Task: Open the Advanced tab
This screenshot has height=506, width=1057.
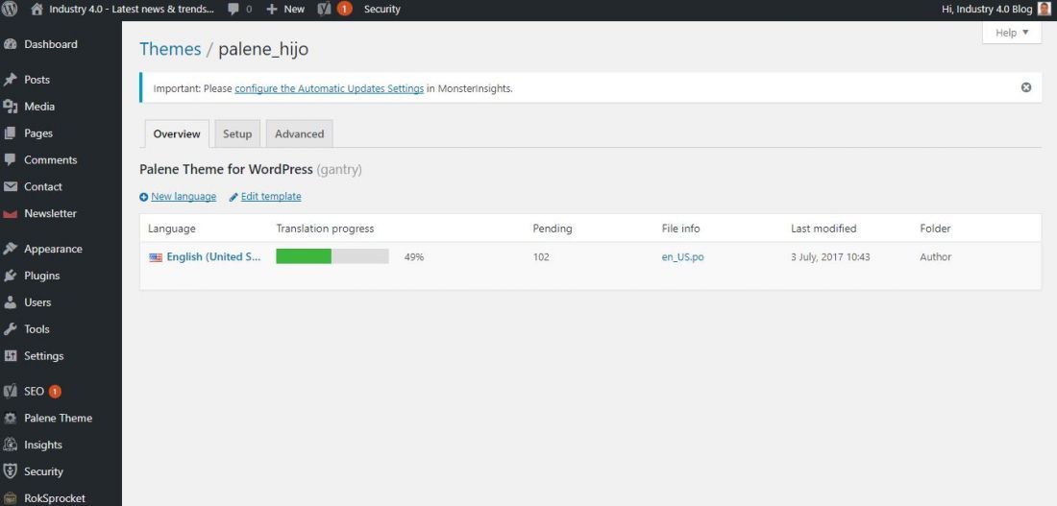Action: coord(299,133)
